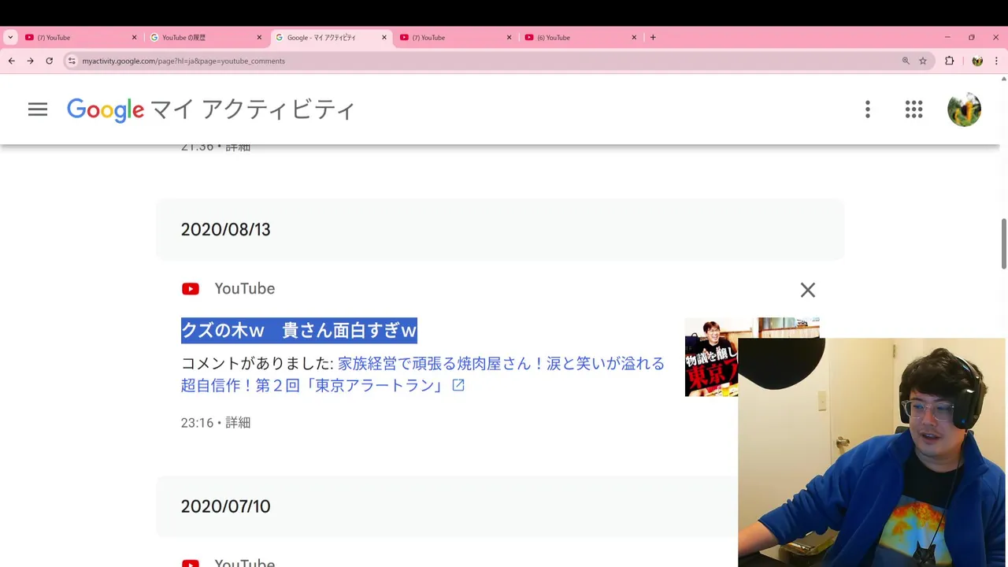The height and width of the screenshot is (567, 1008).
Task: Click the Google マイ アクティビティ logo
Action: tap(211, 109)
